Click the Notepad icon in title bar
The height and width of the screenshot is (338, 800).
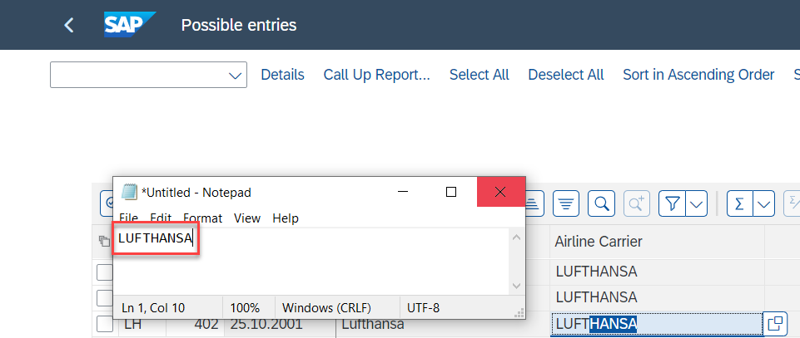129,192
